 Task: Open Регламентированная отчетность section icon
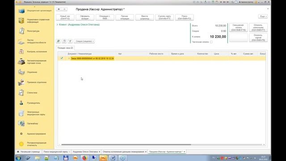(x=21, y=144)
